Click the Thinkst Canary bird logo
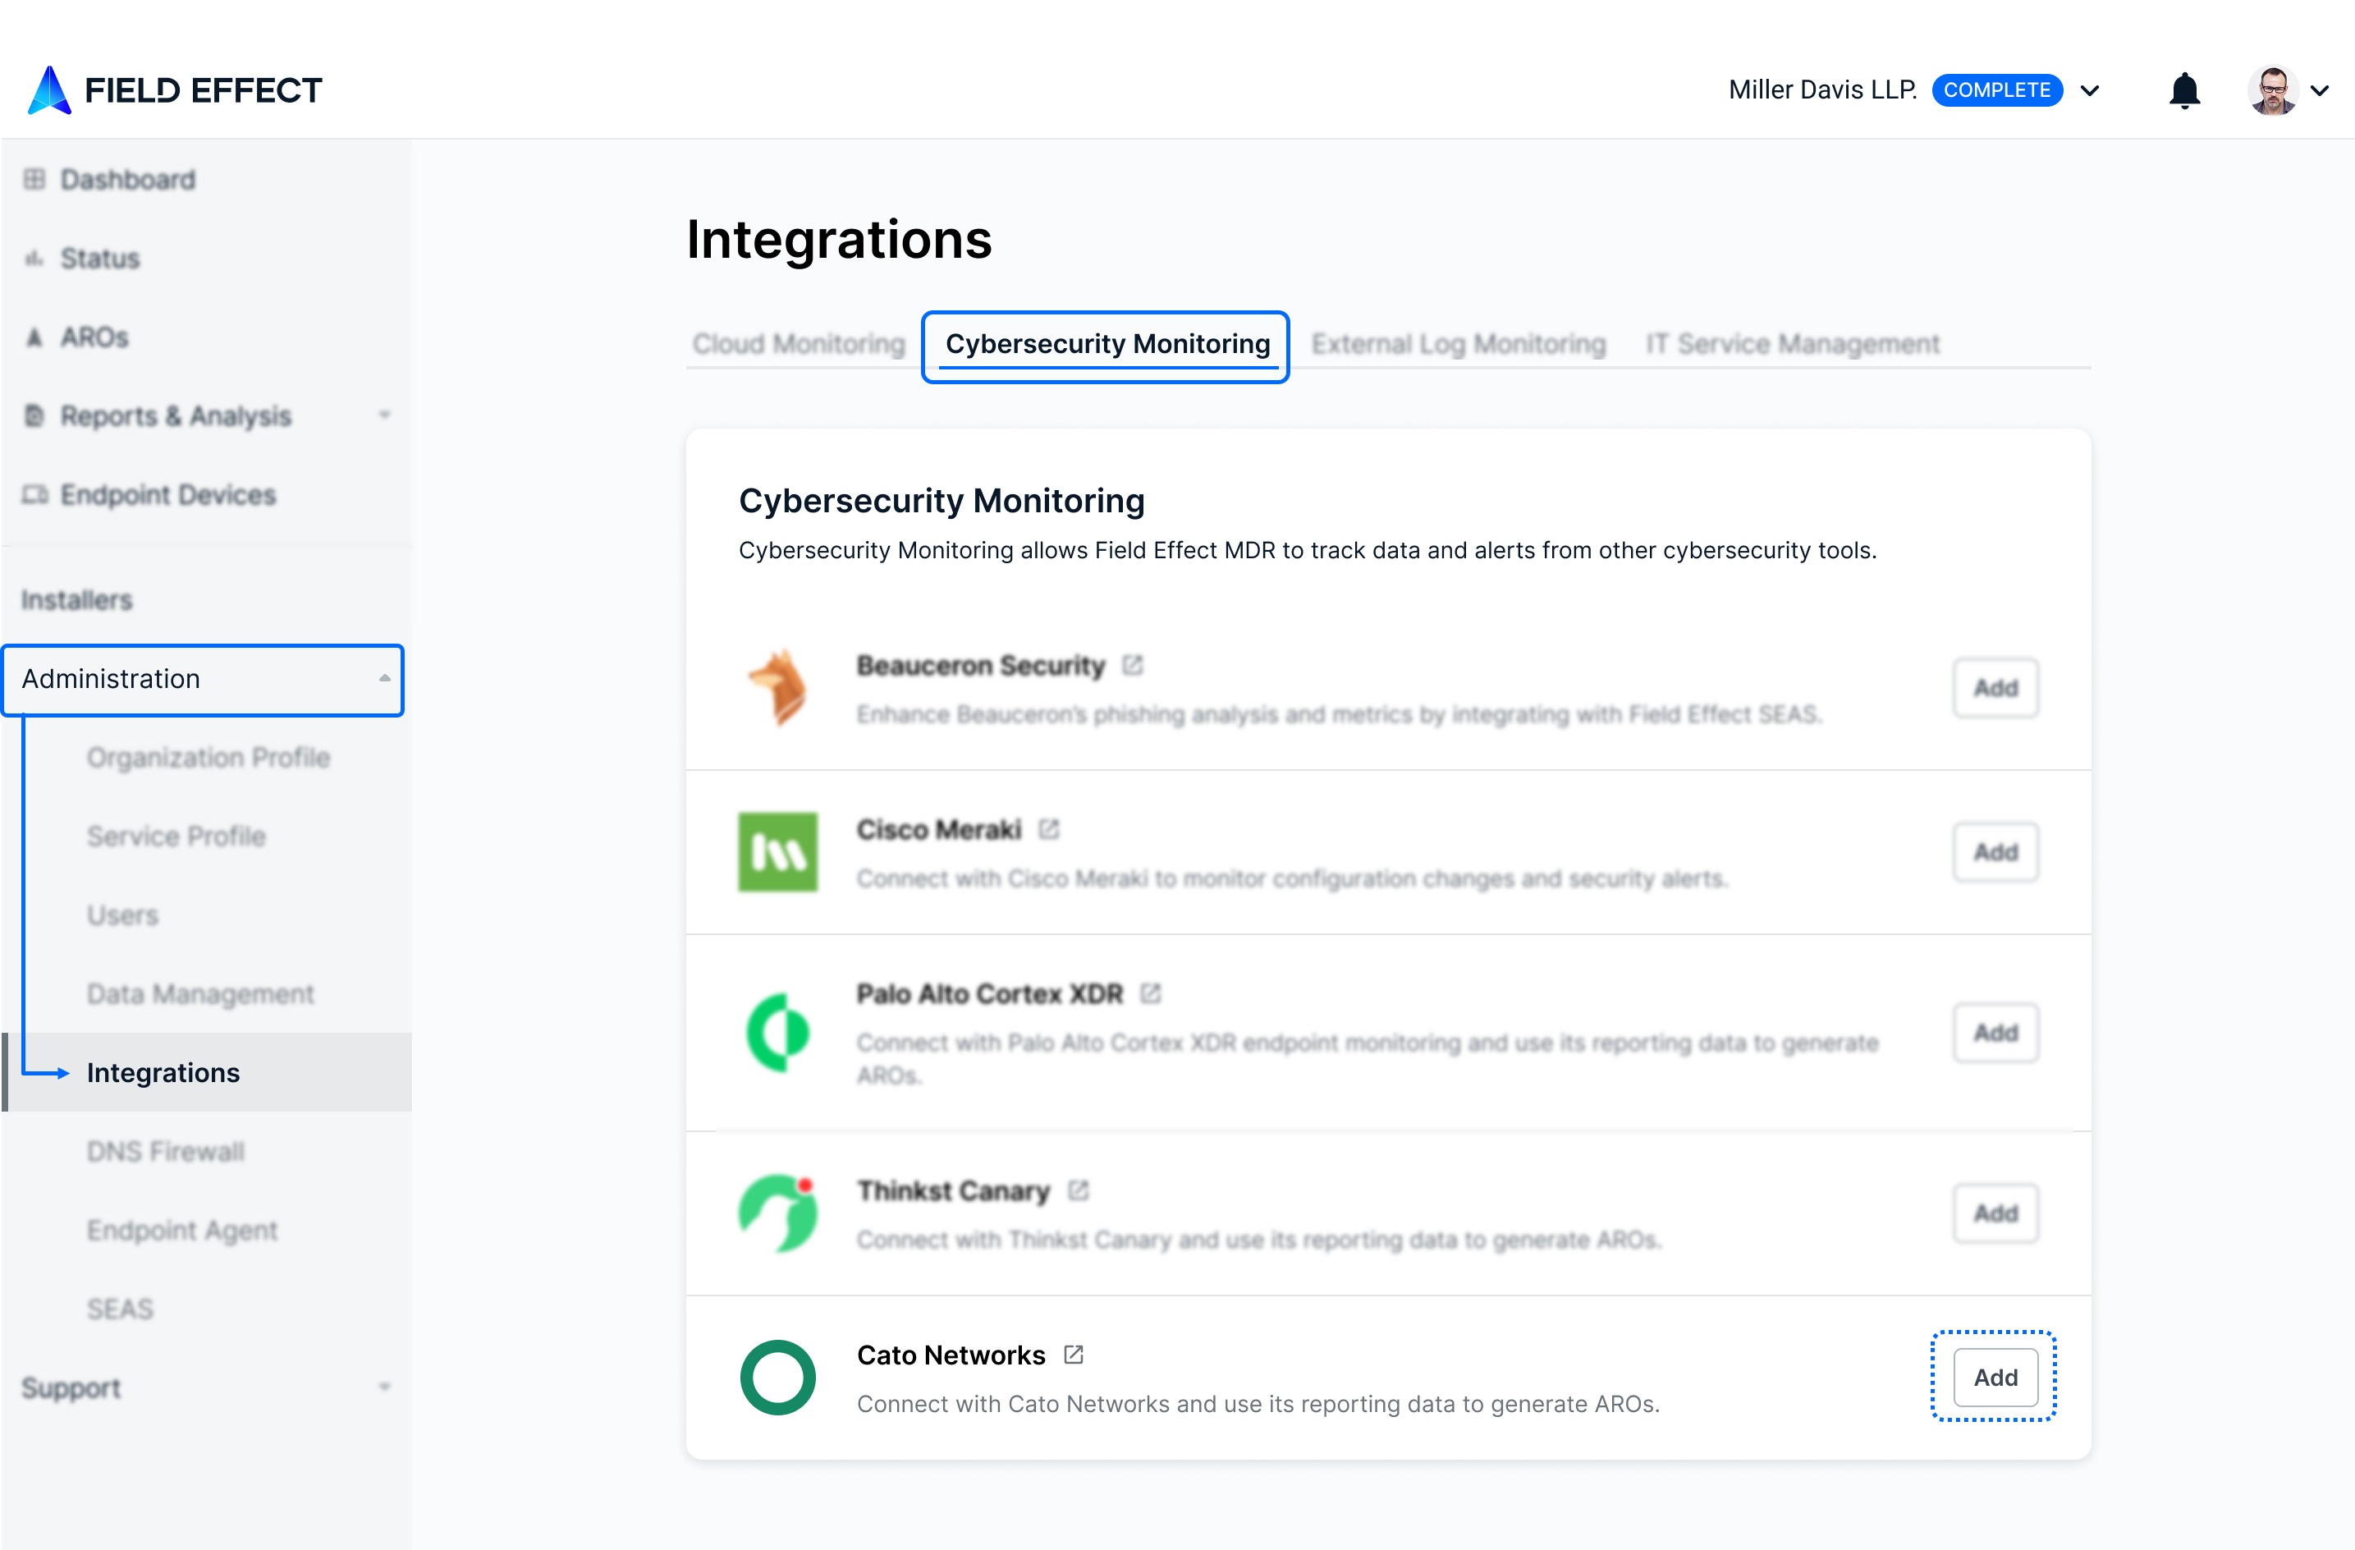 [x=777, y=1213]
